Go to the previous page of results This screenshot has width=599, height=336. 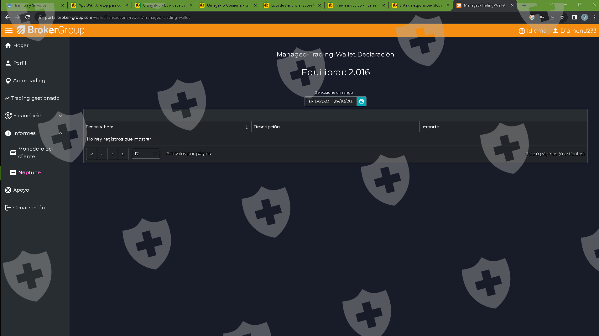tap(102, 154)
